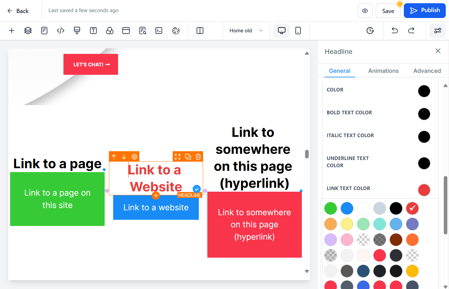The height and width of the screenshot is (289, 449).
Task: Click the canvas vertical scrollbar handle
Action: 307,154
